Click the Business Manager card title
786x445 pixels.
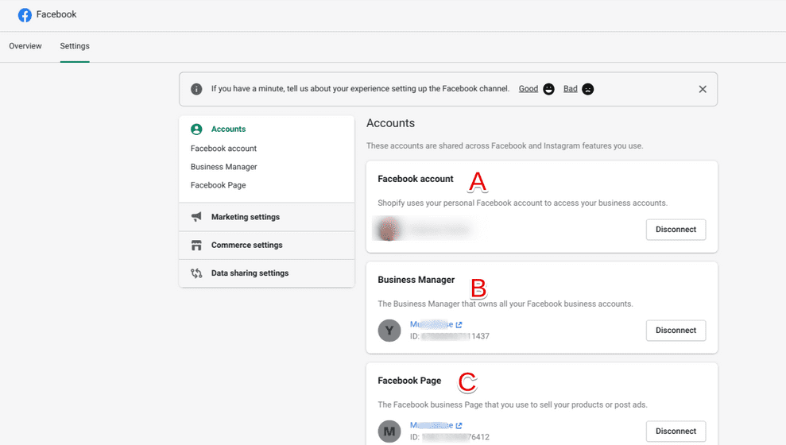point(416,280)
